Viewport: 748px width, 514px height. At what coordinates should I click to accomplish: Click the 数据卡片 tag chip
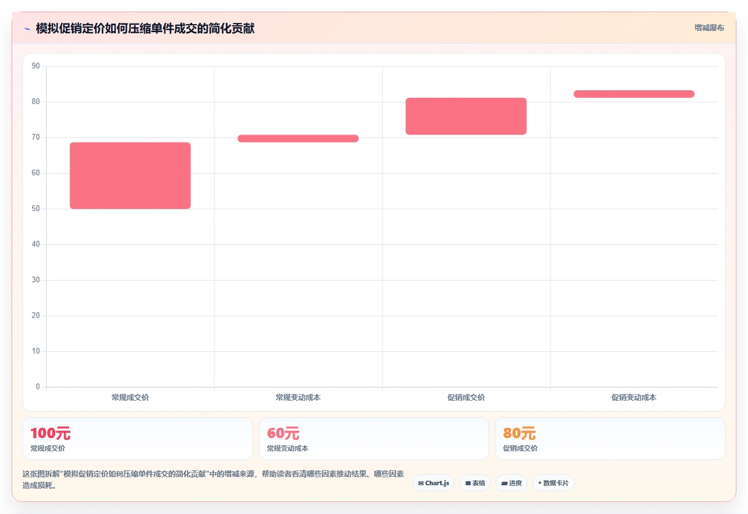(x=553, y=483)
